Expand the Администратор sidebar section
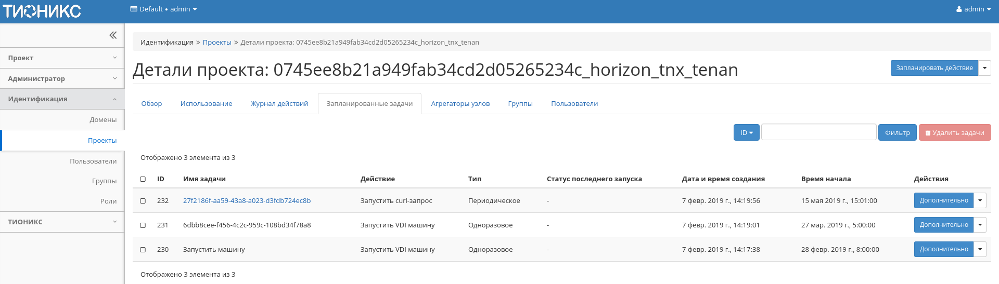This screenshot has height=284, width=999. 62,79
